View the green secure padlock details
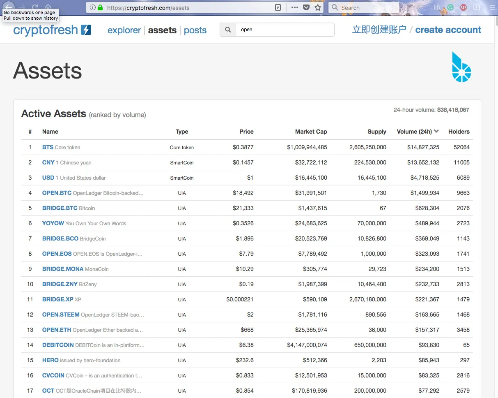Viewport: 498px width, 398px height. pyautogui.click(x=100, y=7)
